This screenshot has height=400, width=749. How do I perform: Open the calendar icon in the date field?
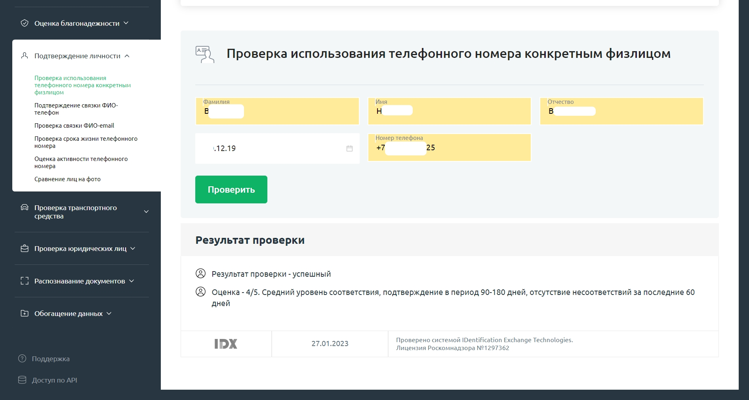[x=349, y=148]
